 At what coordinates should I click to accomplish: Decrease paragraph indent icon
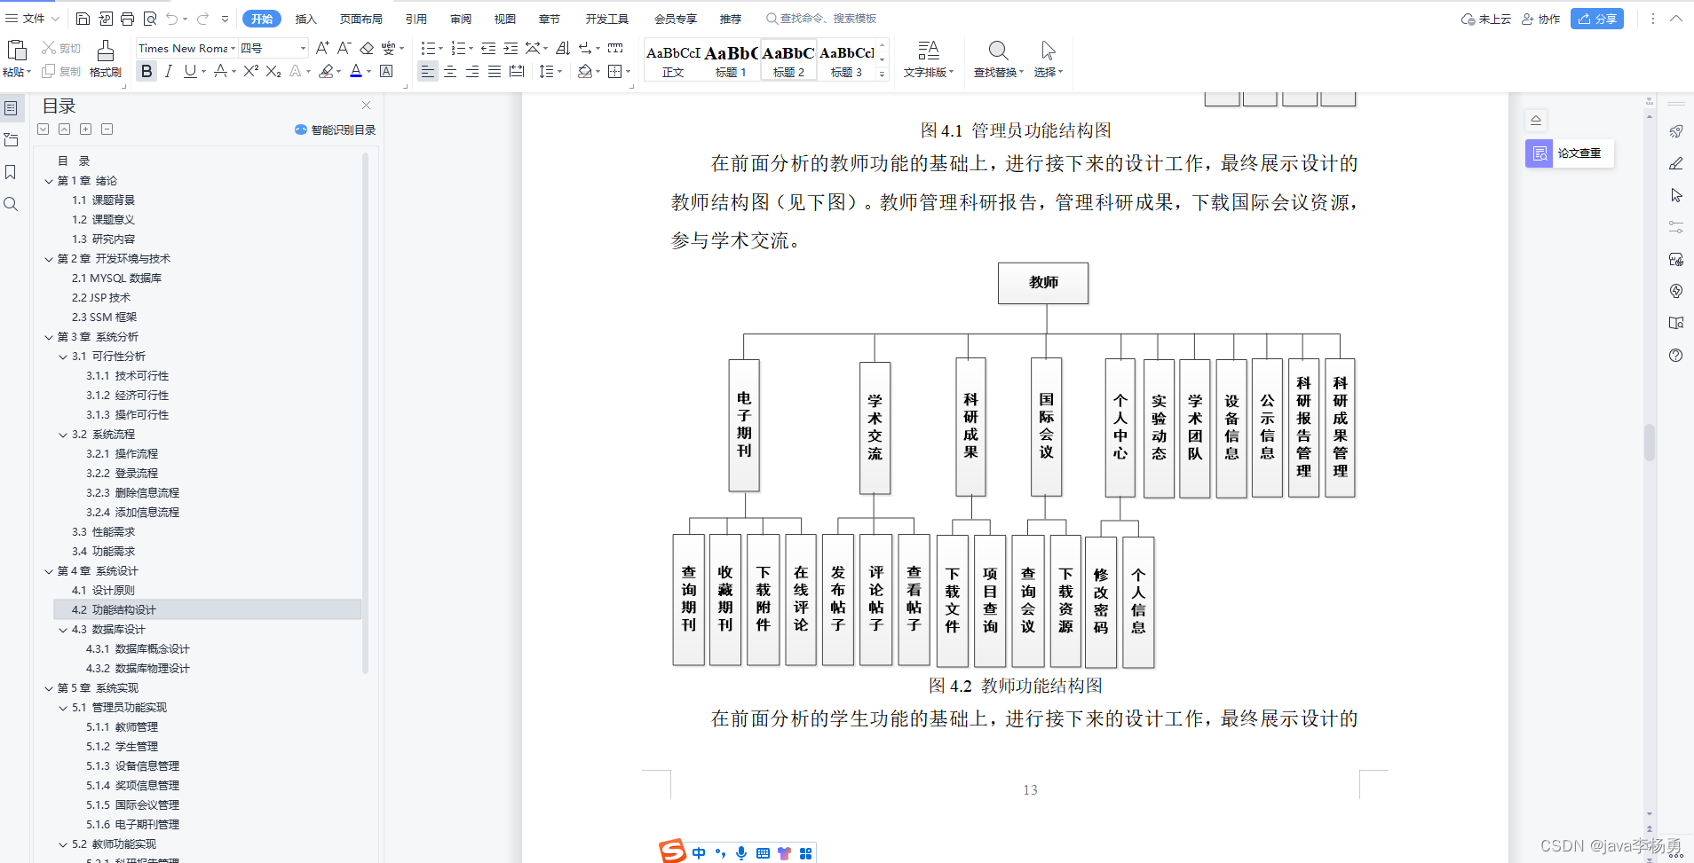[x=488, y=48]
